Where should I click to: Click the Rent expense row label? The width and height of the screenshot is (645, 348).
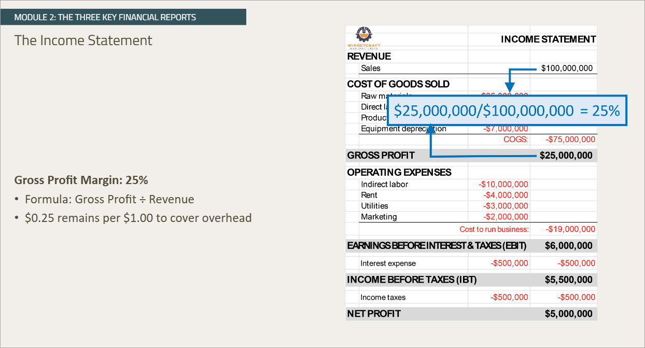point(369,195)
